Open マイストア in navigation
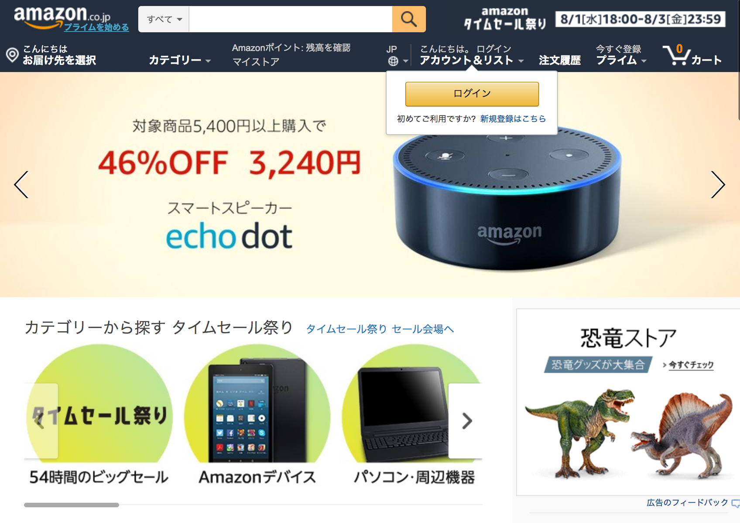The image size is (740, 523). tap(256, 62)
